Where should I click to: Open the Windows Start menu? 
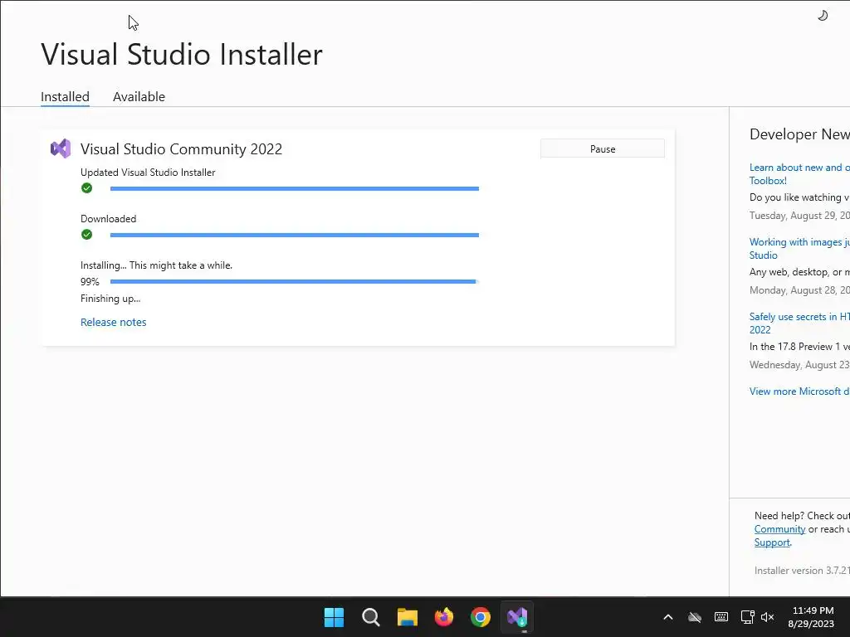334,617
